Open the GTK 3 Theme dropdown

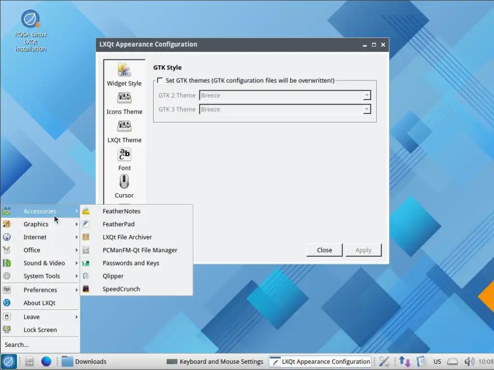coord(285,109)
